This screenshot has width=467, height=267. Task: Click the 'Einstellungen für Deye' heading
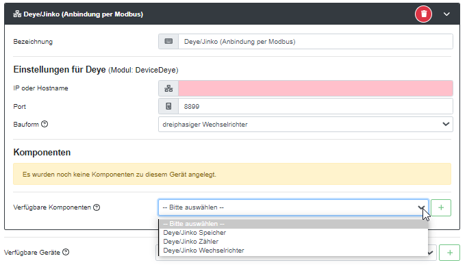tap(60, 70)
